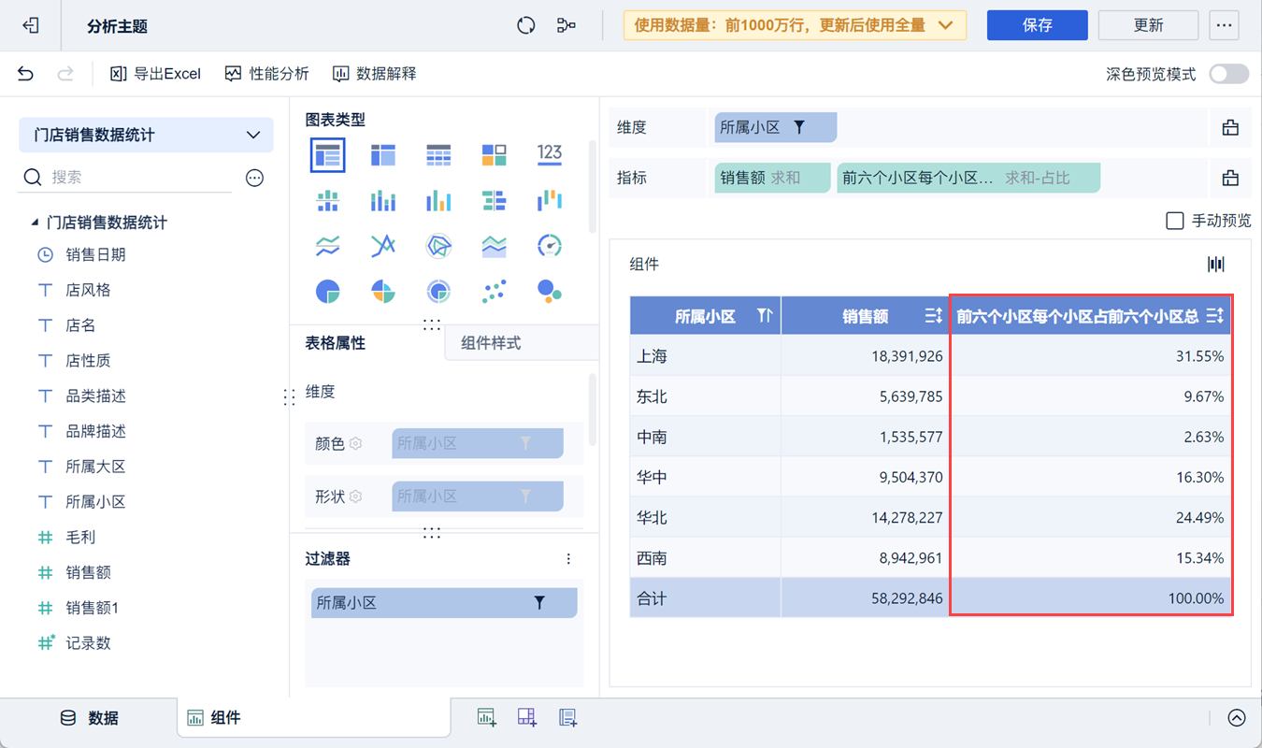Pick the stacked column chart icon

pyautogui.click(x=383, y=200)
